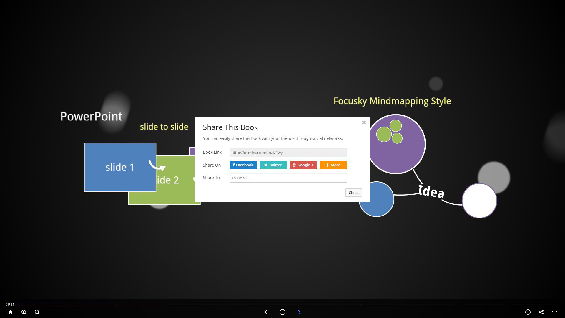Viewport: 565px width, 318px height.
Task: Click the slide to slide caption
Action: pos(164,127)
